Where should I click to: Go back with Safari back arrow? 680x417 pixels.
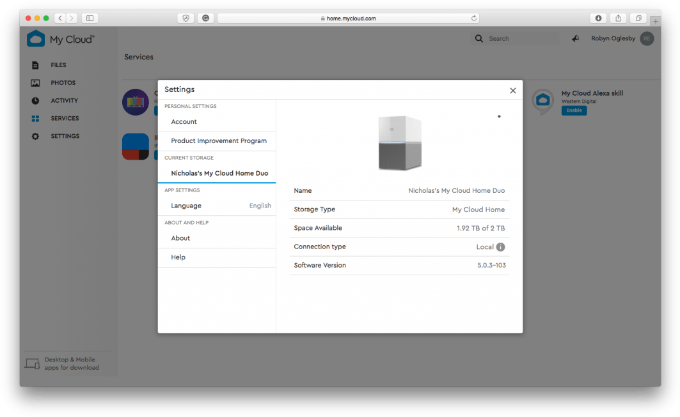(x=60, y=18)
